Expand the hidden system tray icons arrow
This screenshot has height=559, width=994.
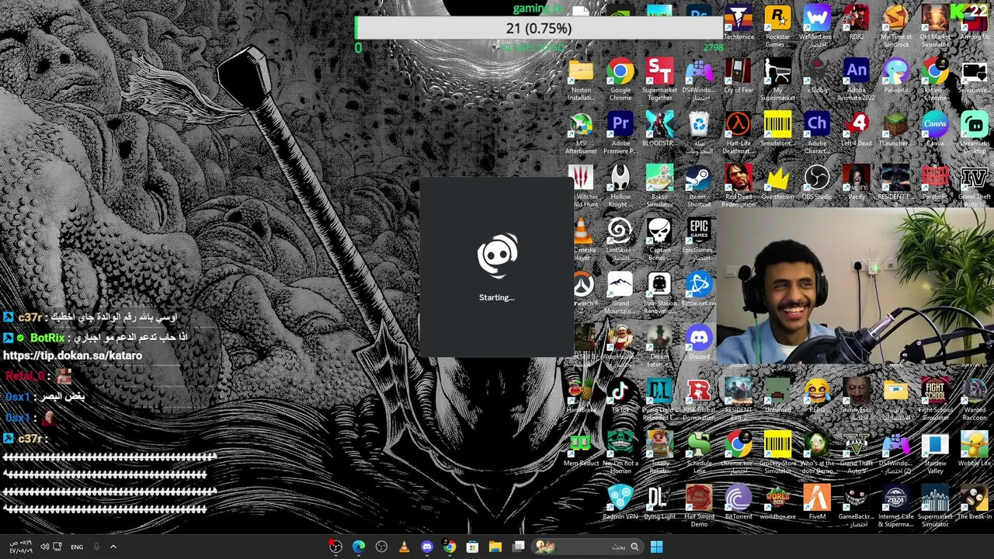(113, 547)
